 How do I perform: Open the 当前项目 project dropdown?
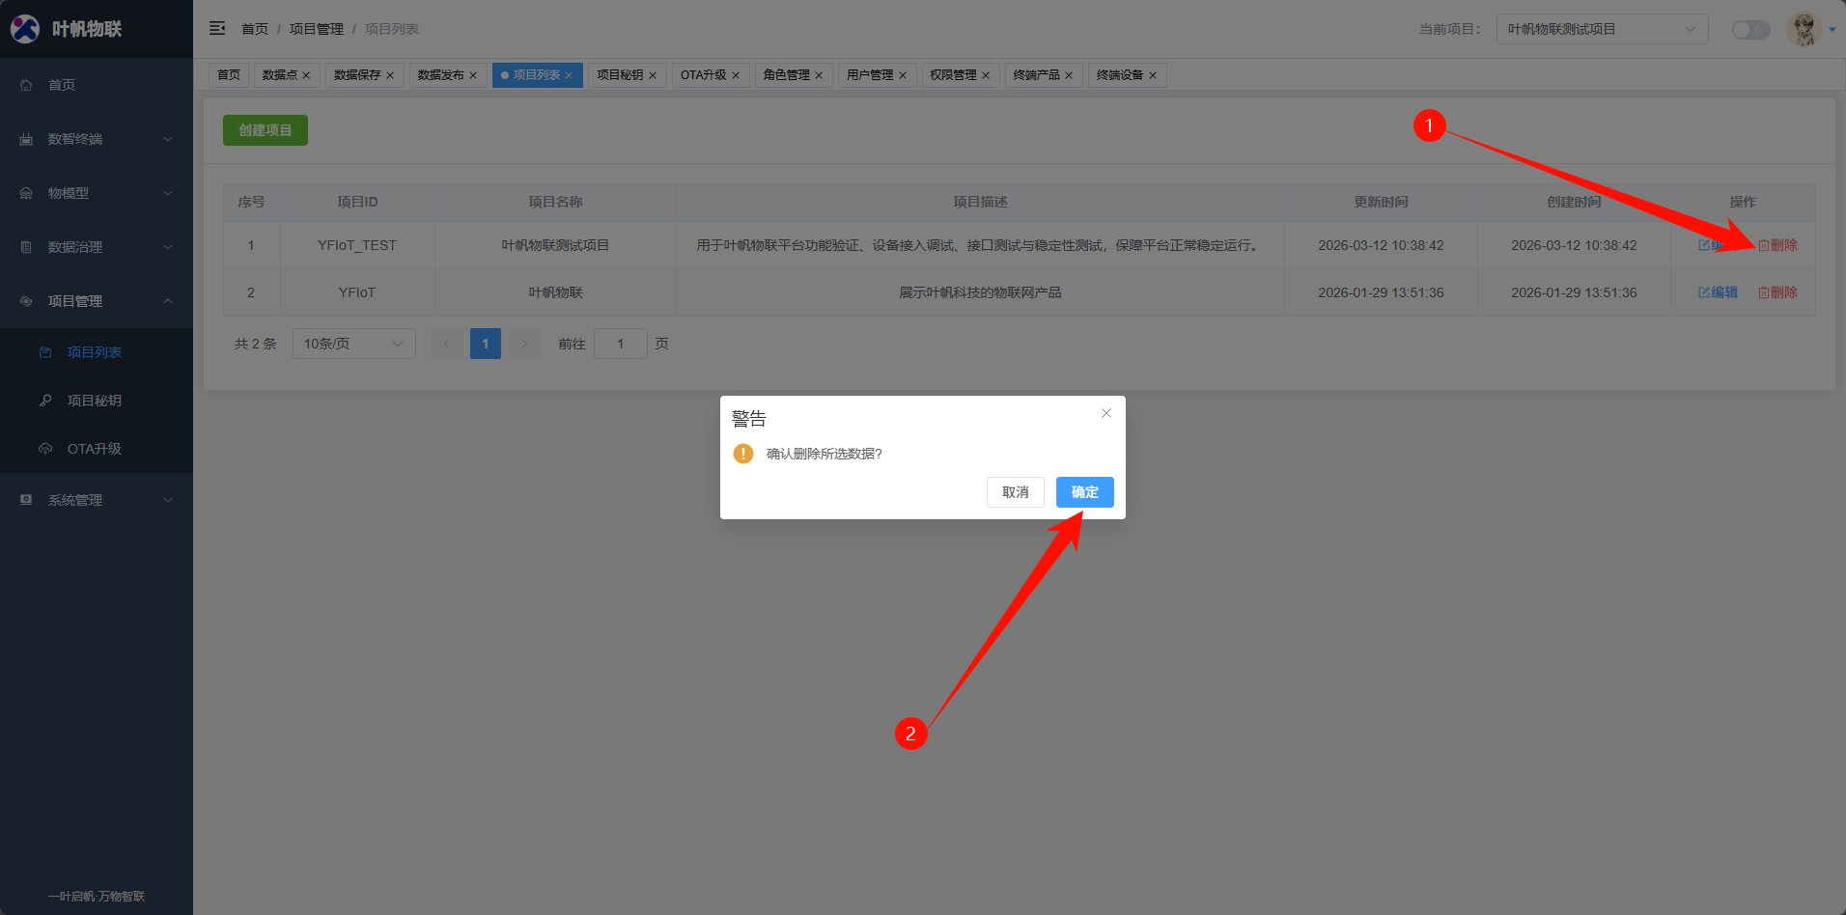click(1602, 29)
